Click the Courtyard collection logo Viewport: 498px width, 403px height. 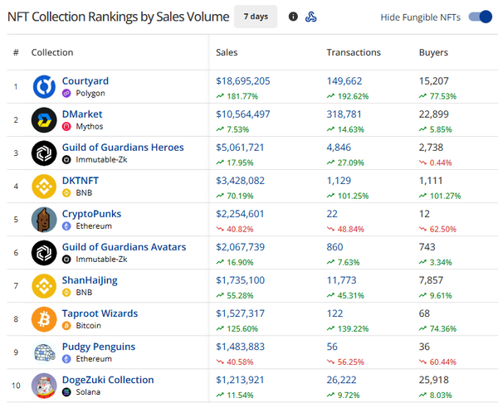click(44, 86)
